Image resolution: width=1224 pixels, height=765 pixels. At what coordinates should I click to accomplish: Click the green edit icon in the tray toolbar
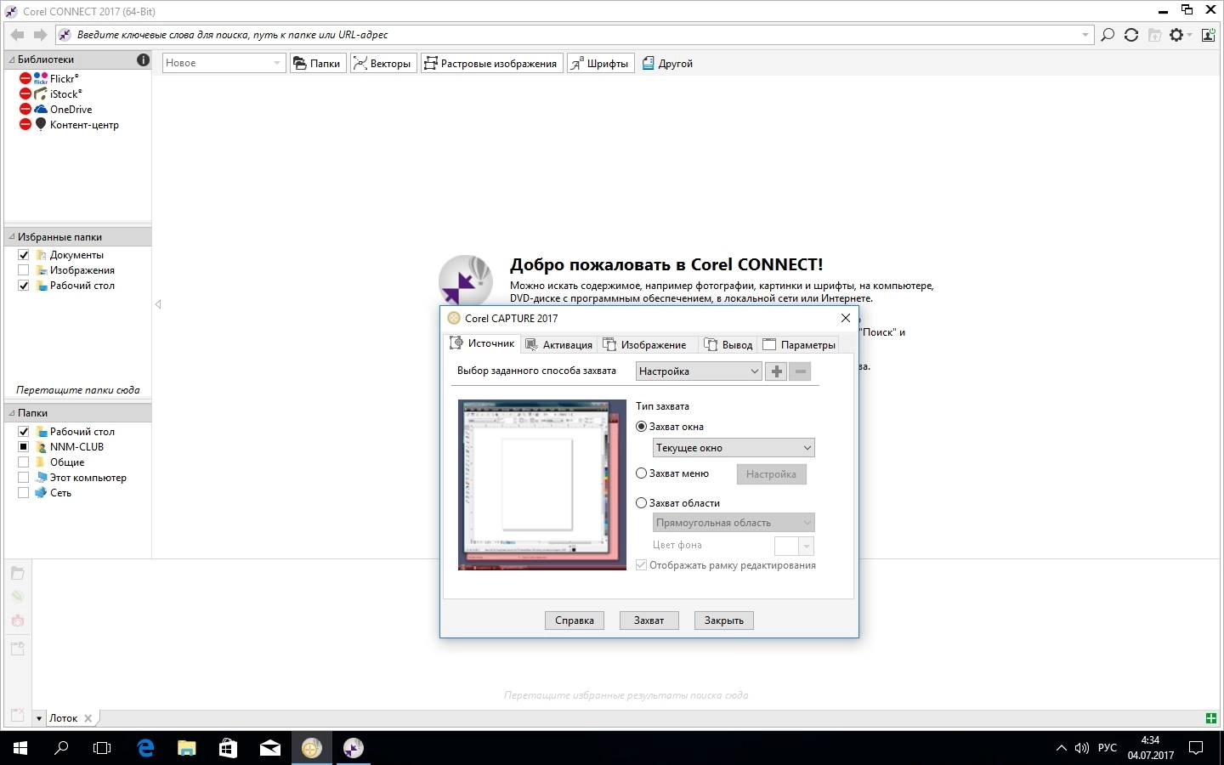[x=18, y=597]
